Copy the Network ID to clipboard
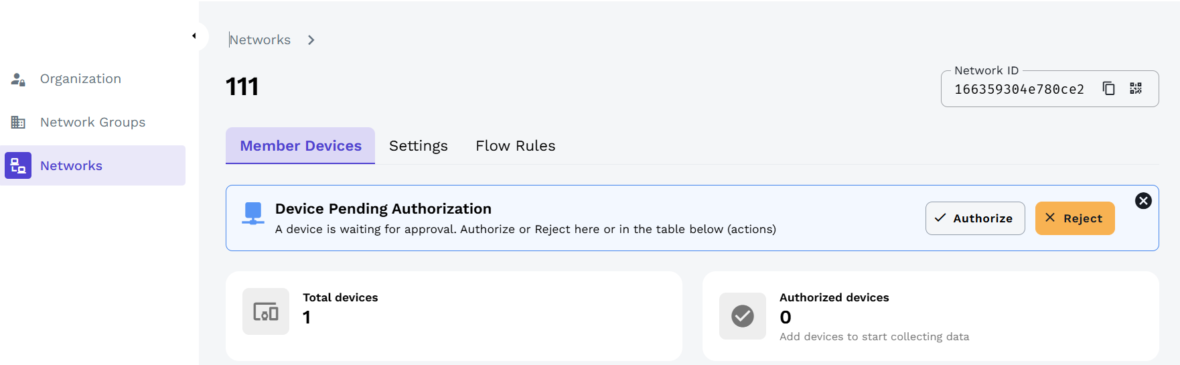1180x365 pixels. coord(1108,88)
